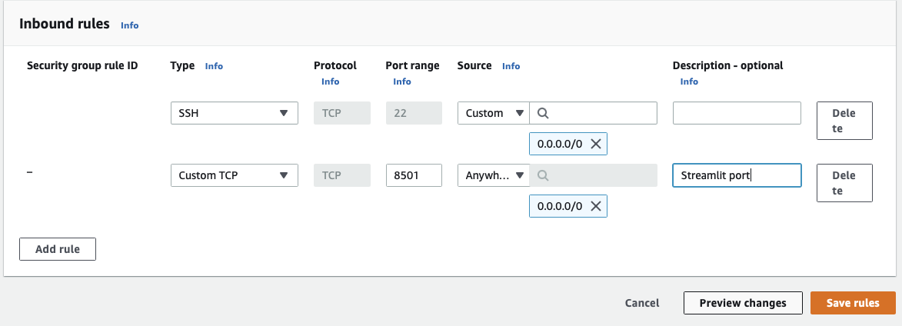Viewport: 902px width, 326px height.
Task: Click the Port range column header
Action: coord(412,65)
